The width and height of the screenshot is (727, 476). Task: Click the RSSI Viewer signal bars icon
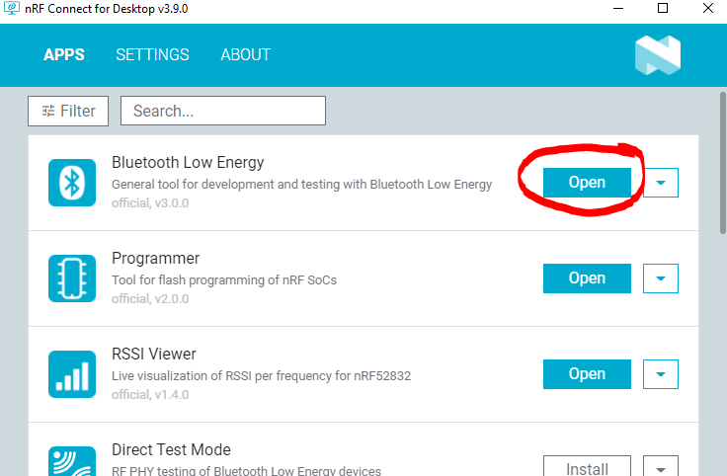tap(72, 374)
